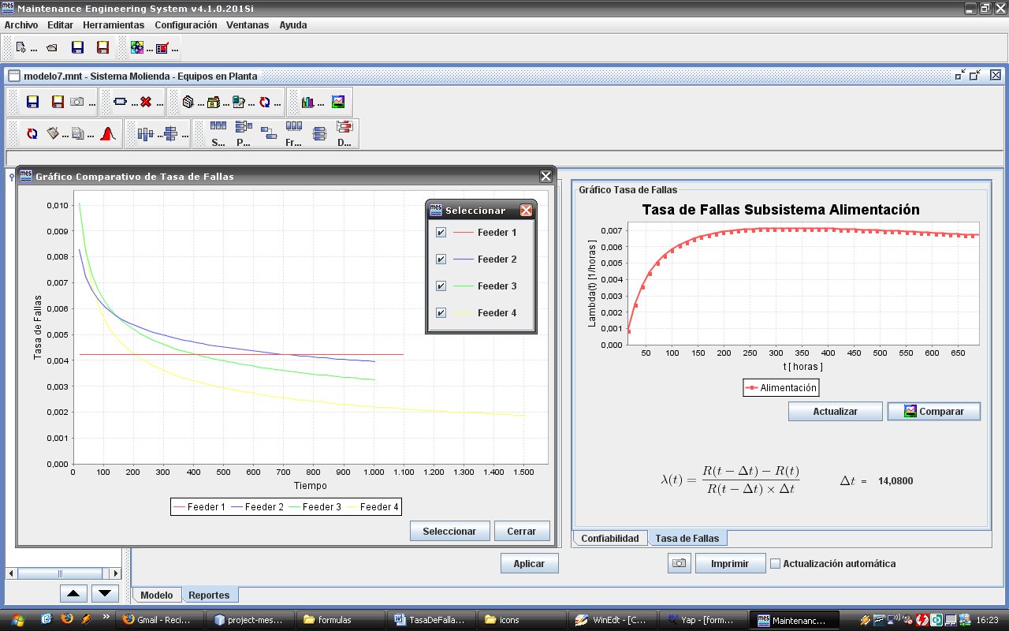Click the new document icon in main toolbar
This screenshot has width=1009, height=631.
[21, 48]
